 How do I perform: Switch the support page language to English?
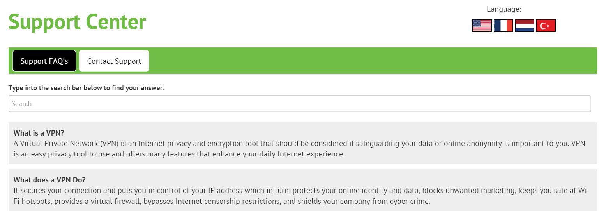tap(482, 26)
